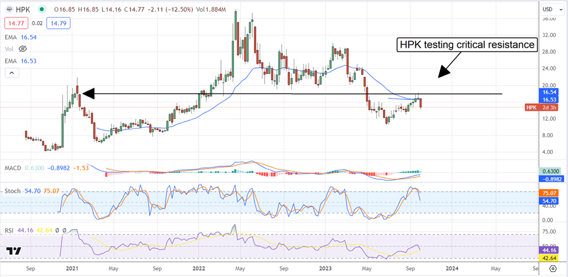Screen dimensions: 568x277
Task: Click the 2021 label on the time axis
Action: (72, 269)
